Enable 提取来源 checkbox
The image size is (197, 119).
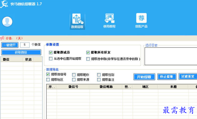point(74,79)
